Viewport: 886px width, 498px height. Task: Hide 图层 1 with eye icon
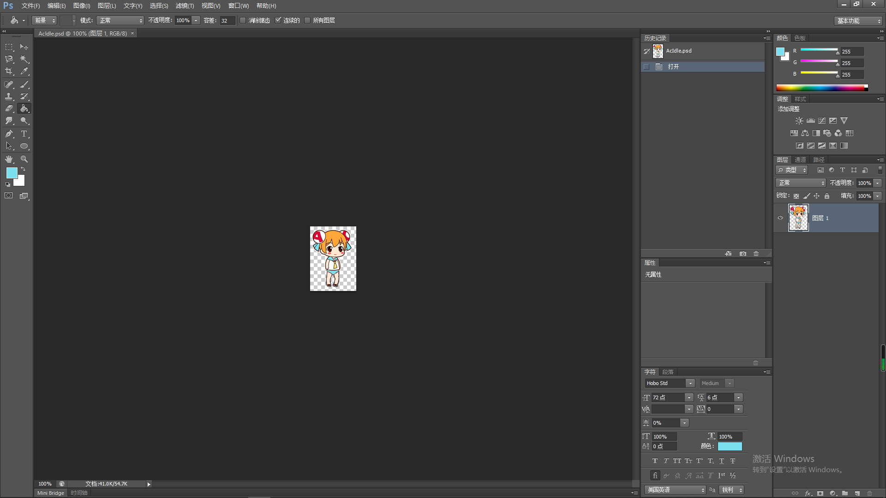point(780,218)
